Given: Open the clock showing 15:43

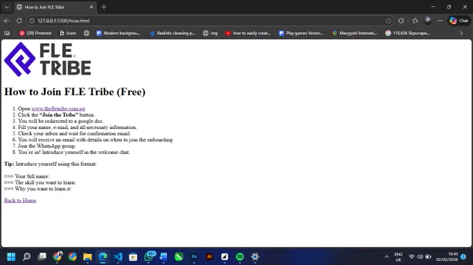Looking at the screenshot, I should (447, 257).
